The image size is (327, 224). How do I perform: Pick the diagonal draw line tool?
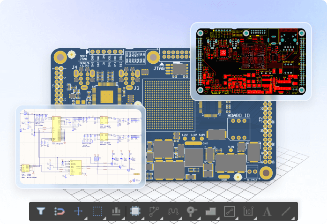tap(286, 211)
